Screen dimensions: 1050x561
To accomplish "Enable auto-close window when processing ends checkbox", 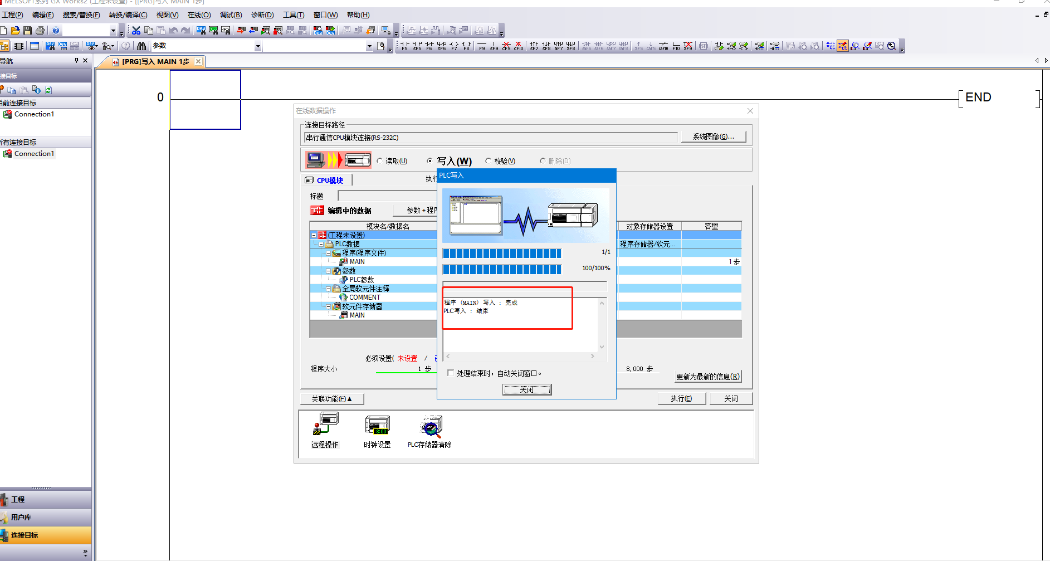I will 451,373.
